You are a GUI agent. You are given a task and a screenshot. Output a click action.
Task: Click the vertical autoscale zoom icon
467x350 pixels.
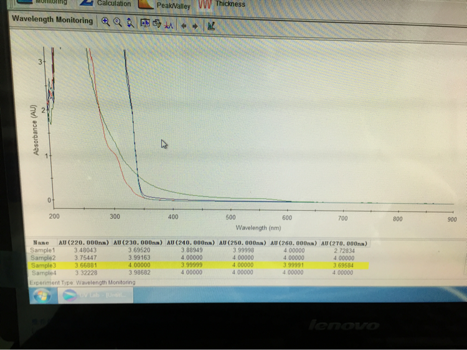(x=130, y=23)
